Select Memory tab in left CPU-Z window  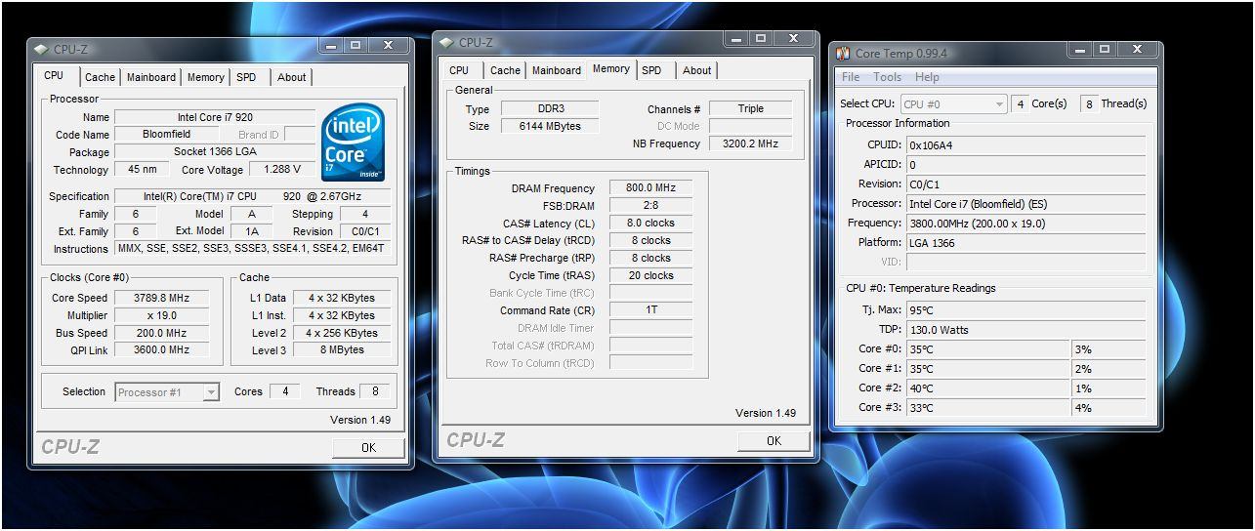(x=206, y=77)
